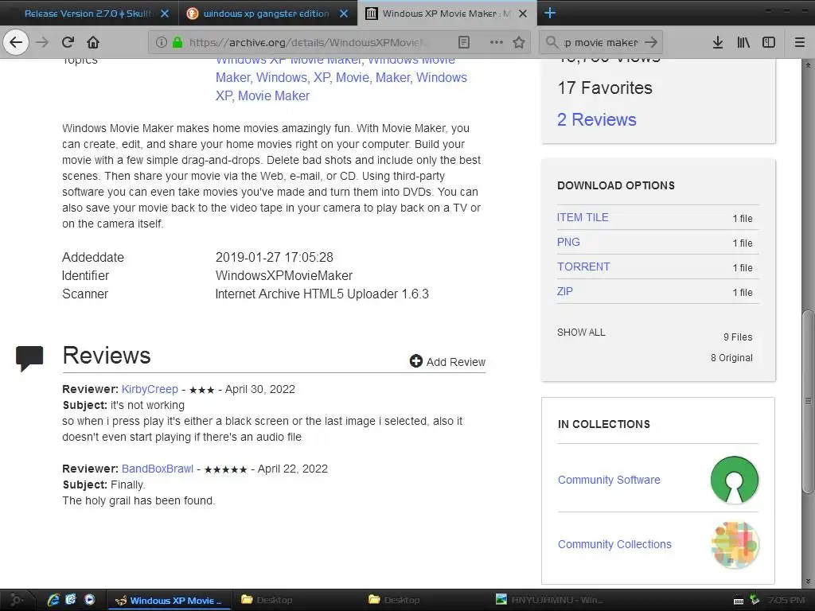Switch to HNYUJHMNU taskbar window
The width and height of the screenshot is (815, 611).
(550, 600)
